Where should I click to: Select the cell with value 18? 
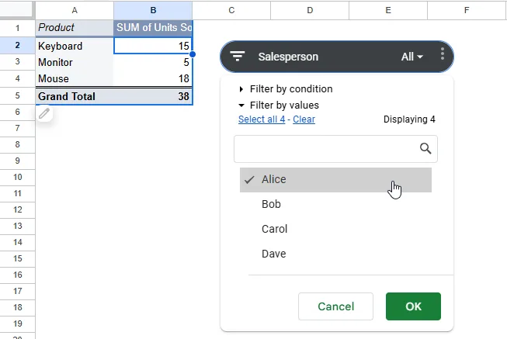(153, 78)
